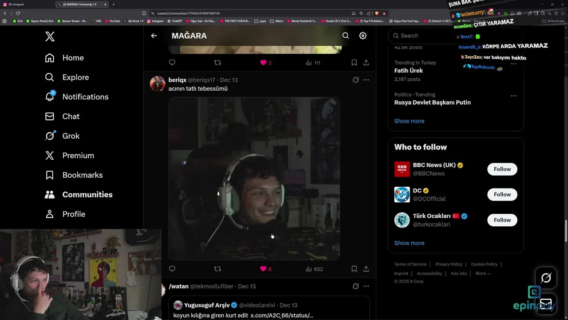Open more options on /watan's post

[x=366, y=286]
